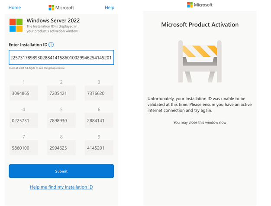Select group 5 box showing 7898930
This screenshot has width=271, height=206.
coord(61,121)
